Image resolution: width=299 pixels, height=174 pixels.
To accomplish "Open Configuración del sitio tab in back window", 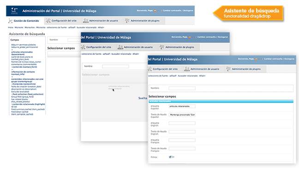I will [x=61, y=21].
